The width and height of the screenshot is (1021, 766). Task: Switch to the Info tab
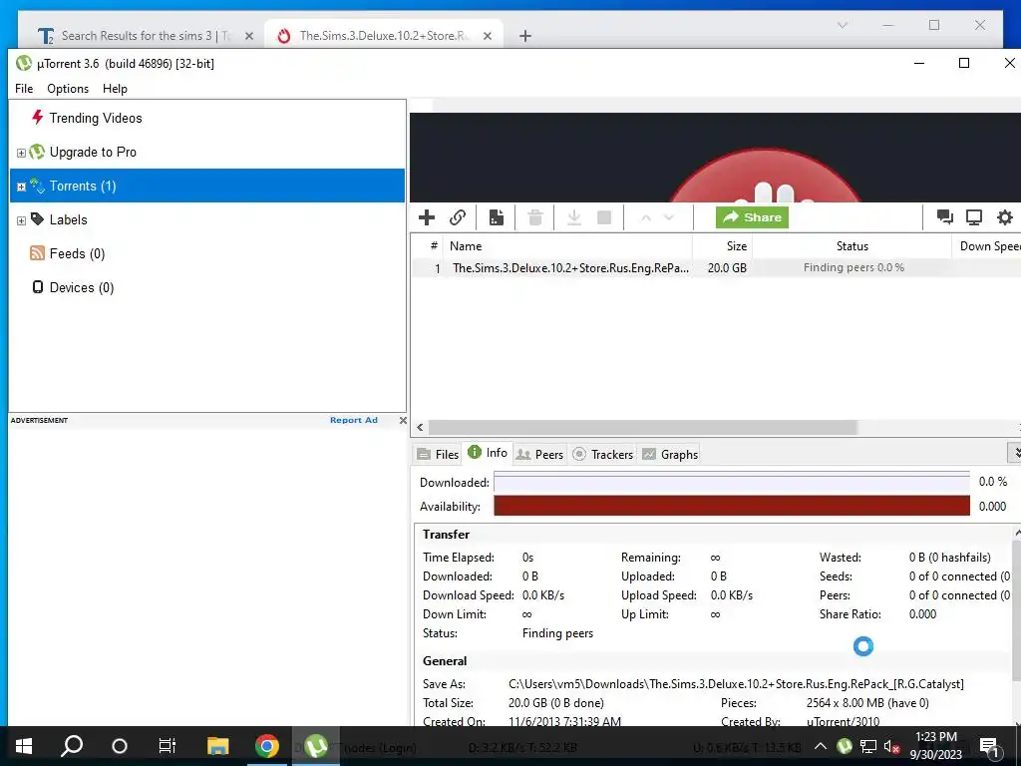click(488, 453)
